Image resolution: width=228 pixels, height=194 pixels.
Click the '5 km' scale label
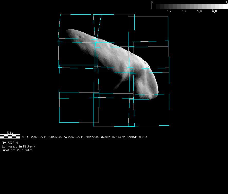coord(10,133)
